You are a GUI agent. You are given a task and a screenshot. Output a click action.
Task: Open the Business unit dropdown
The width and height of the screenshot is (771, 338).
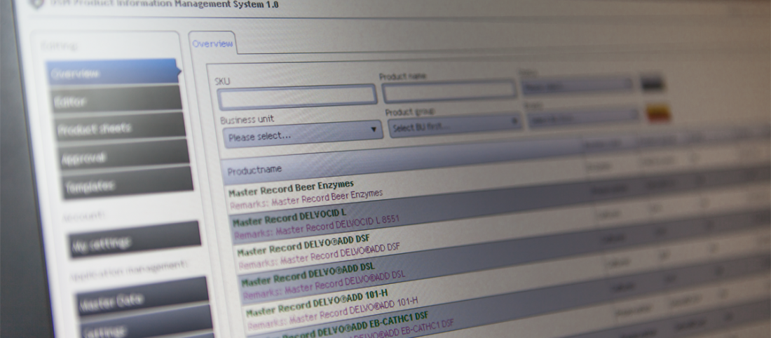coord(302,134)
